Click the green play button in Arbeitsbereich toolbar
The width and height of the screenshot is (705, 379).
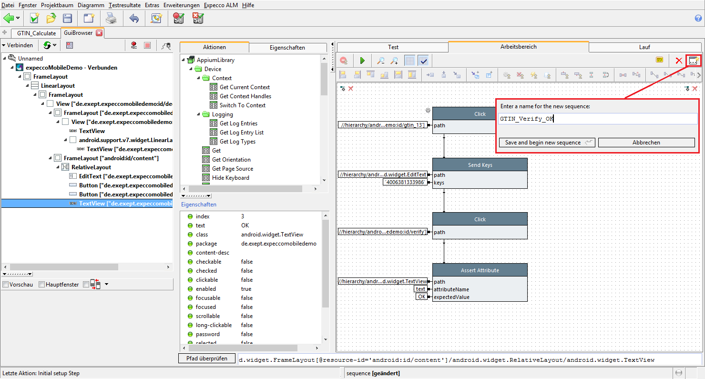point(362,61)
